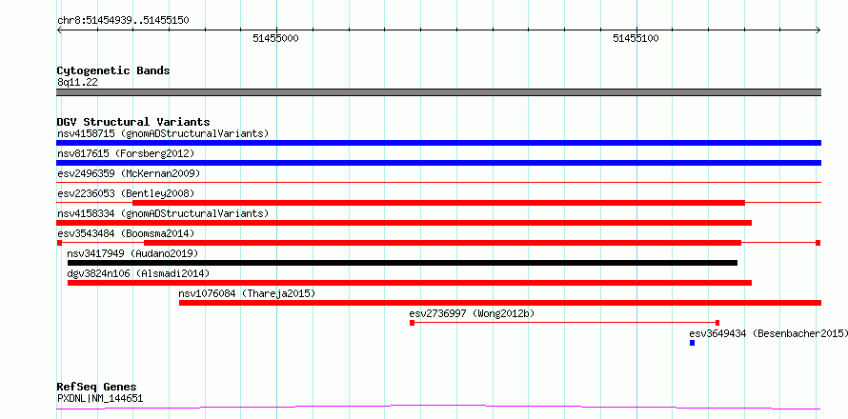
Task: Click the PXDNL|NM_144651 gene label
Action: point(100,398)
